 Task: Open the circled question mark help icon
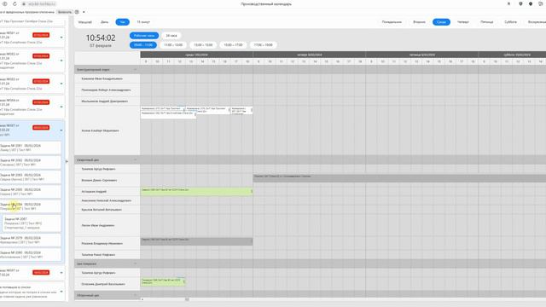pos(77,12)
